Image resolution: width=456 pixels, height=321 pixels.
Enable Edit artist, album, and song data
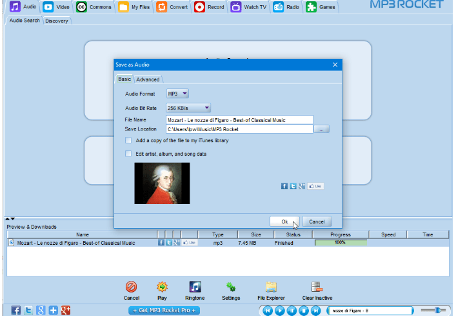pos(128,154)
